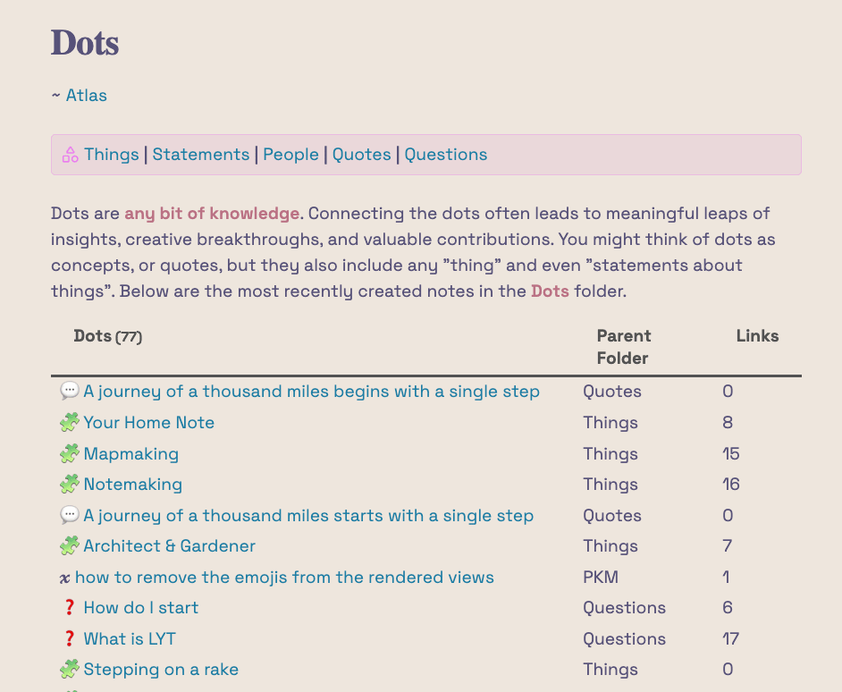The height and width of the screenshot is (692, 842).
Task: Click the shapes icon before Things
Action: coord(70,155)
